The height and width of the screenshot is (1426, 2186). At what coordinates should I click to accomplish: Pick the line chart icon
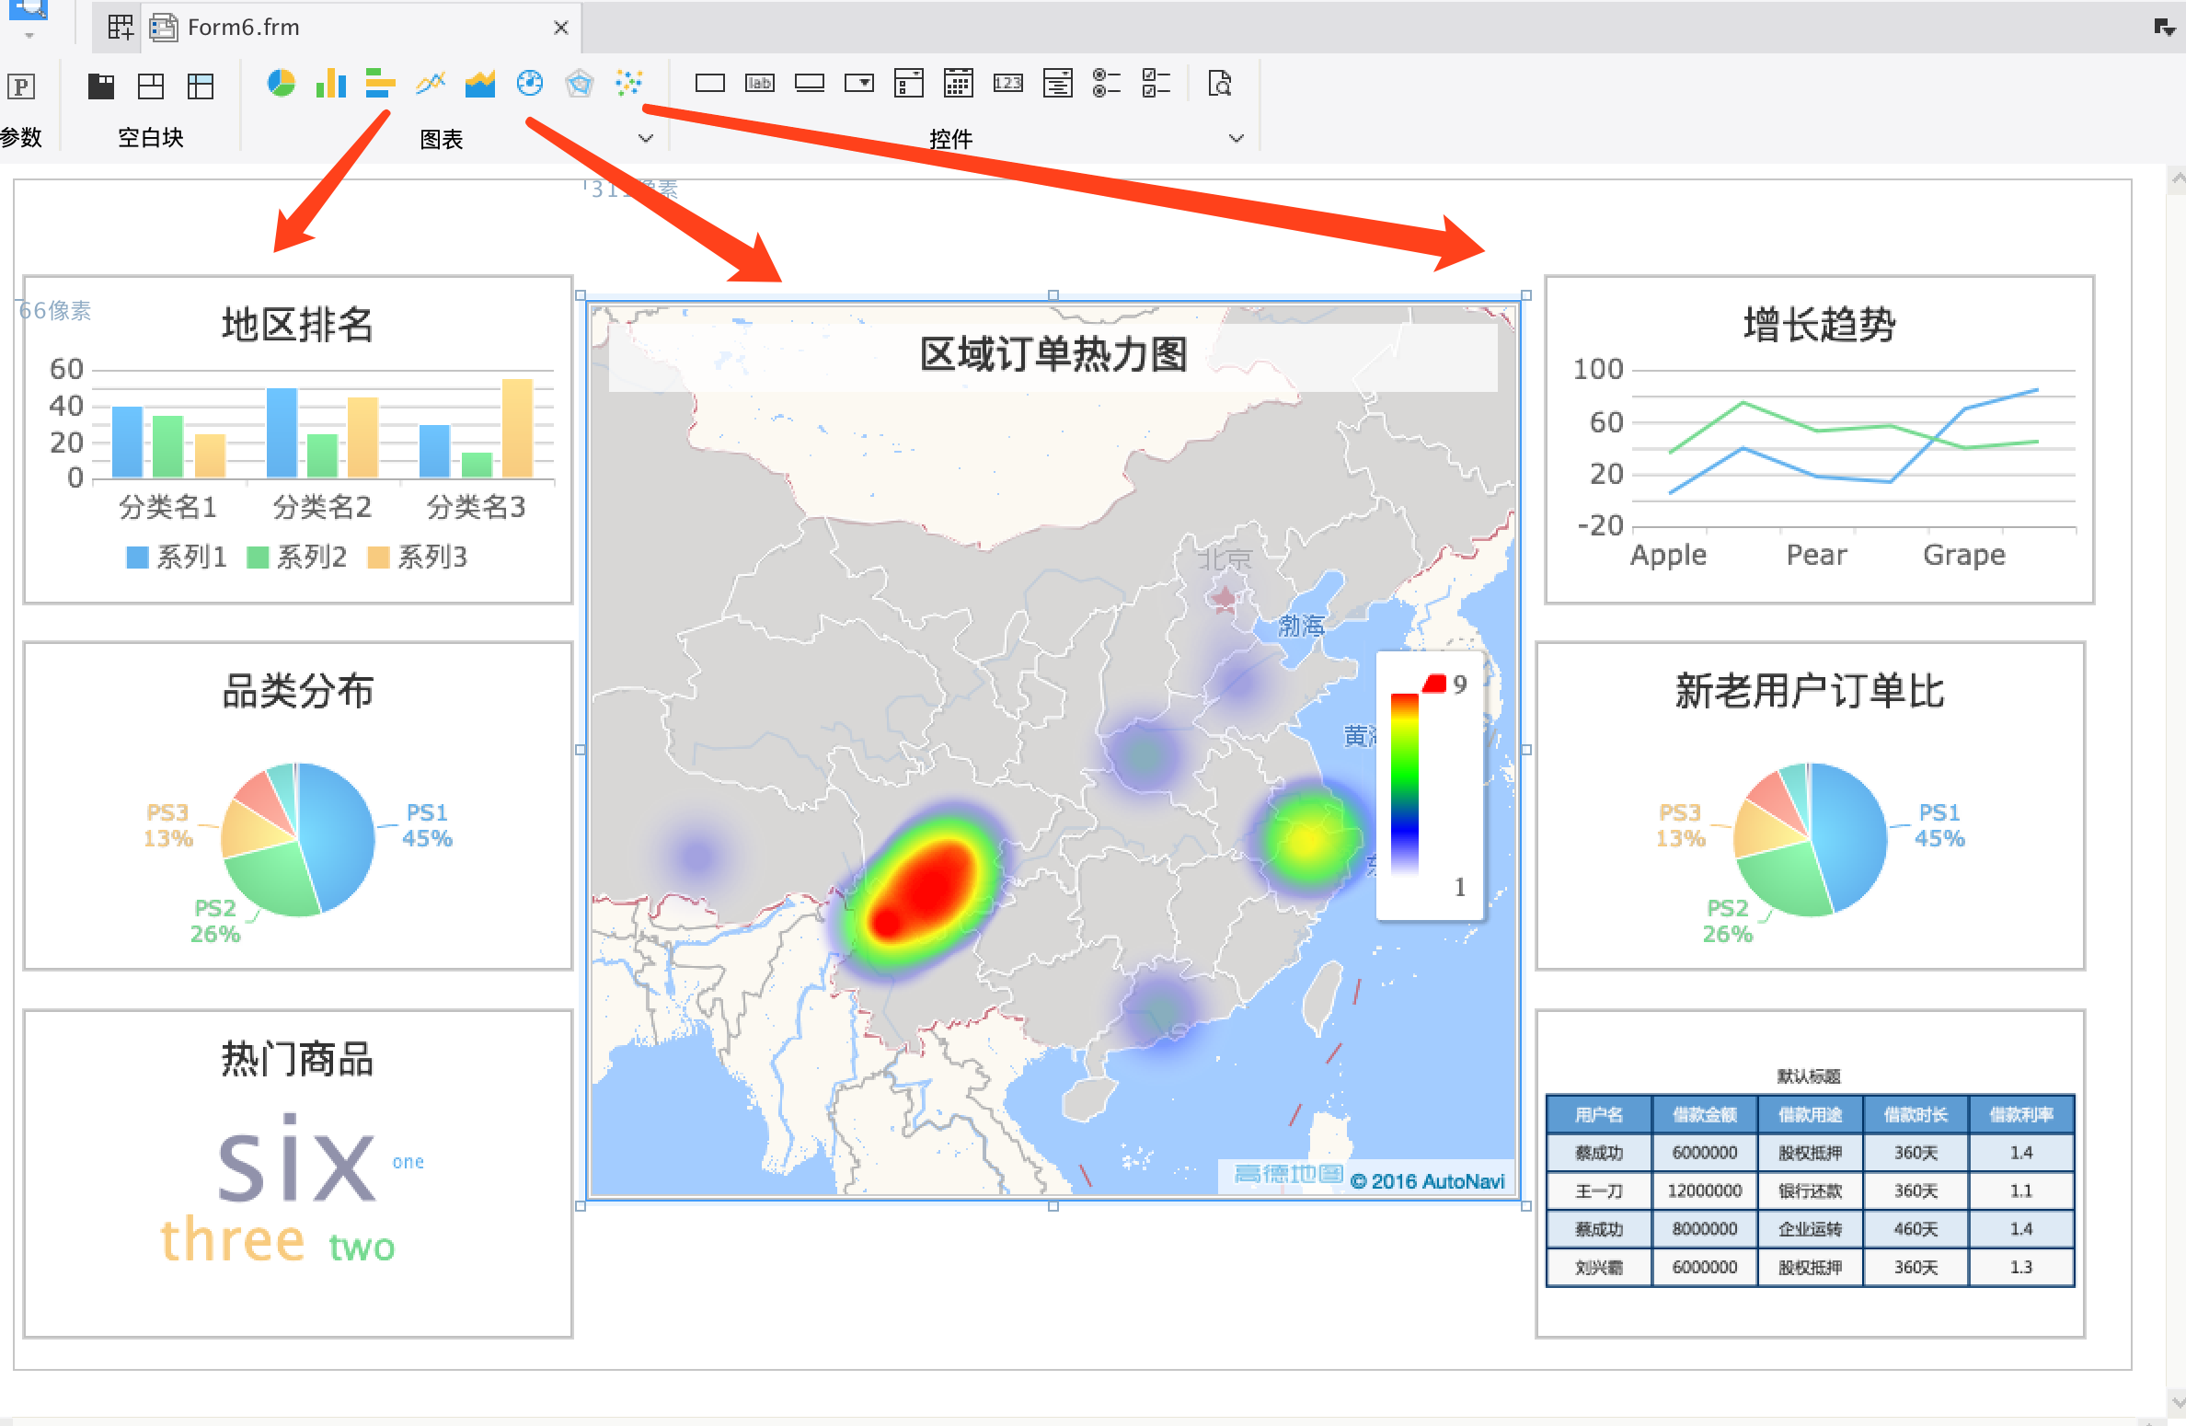(431, 84)
